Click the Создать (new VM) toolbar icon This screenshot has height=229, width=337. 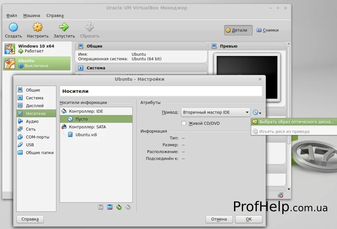point(13,27)
